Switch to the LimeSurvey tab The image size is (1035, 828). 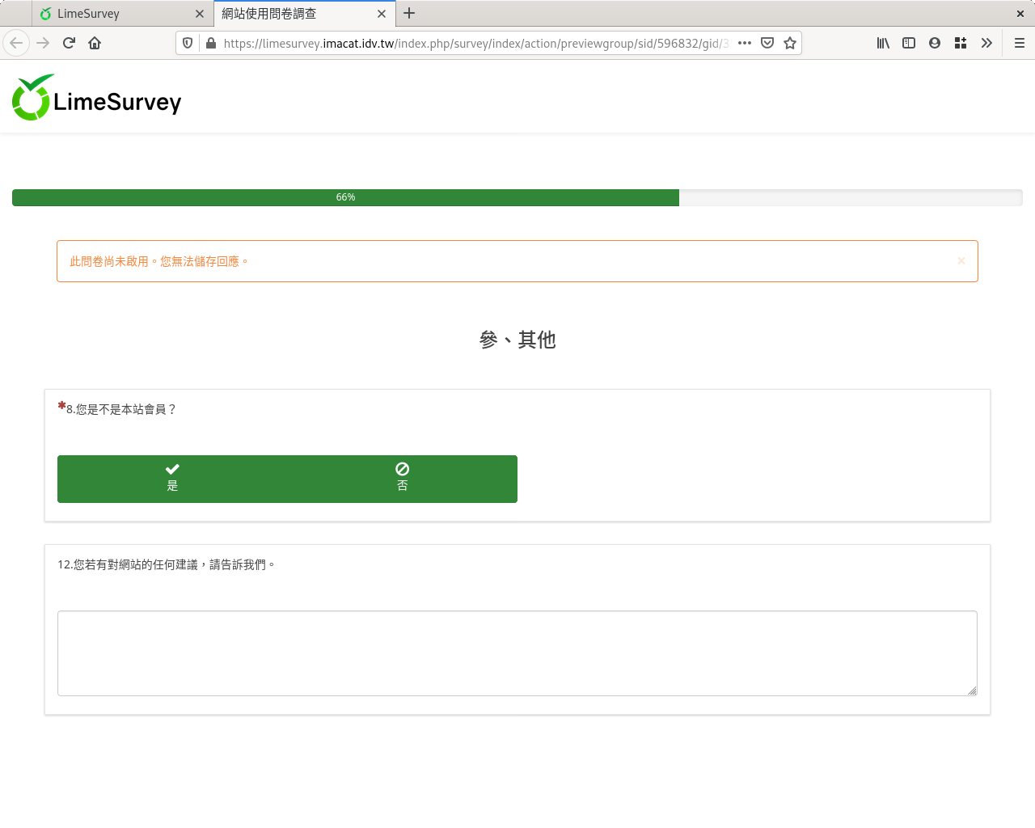pos(123,14)
